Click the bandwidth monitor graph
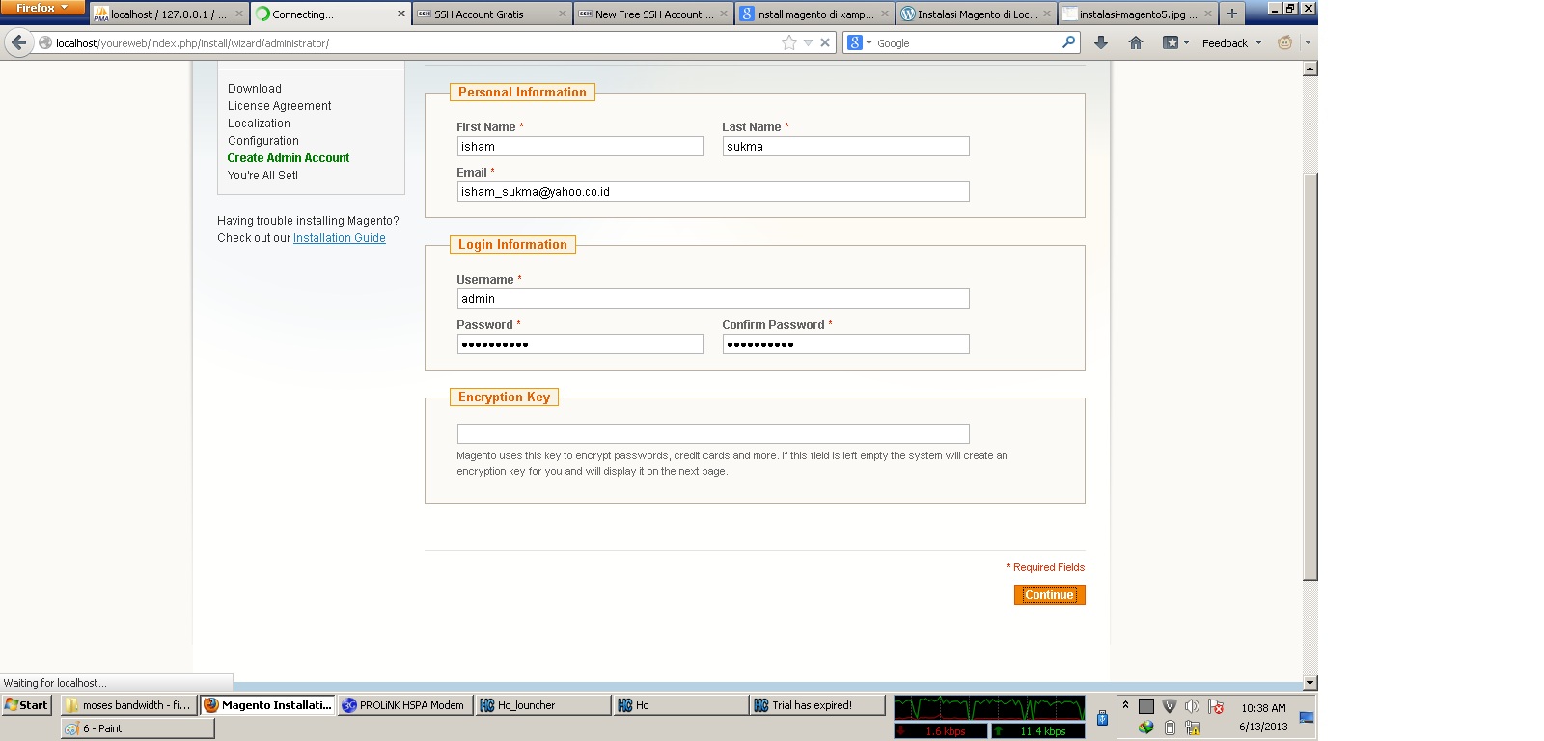This screenshot has height=741, width=1544. pyautogui.click(x=989, y=708)
